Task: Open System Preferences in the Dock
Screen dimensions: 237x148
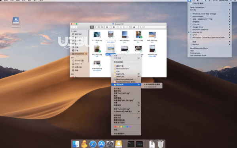Action: (110, 144)
